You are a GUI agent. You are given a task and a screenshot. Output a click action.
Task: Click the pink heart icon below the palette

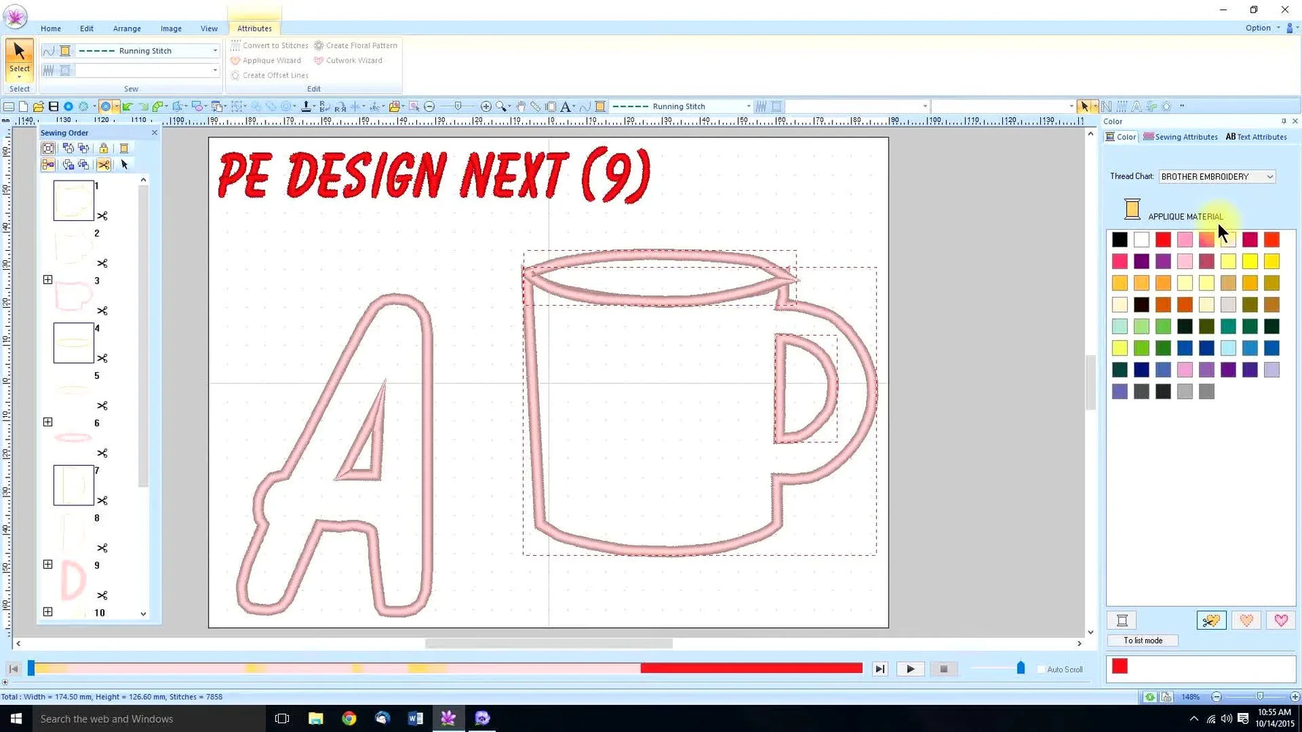(1281, 621)
